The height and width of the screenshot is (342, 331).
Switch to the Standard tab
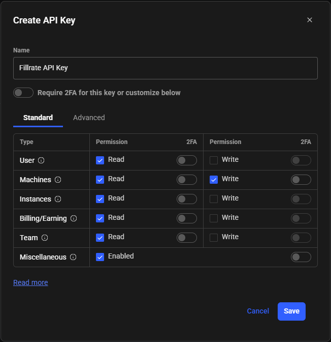coord(38,118)
